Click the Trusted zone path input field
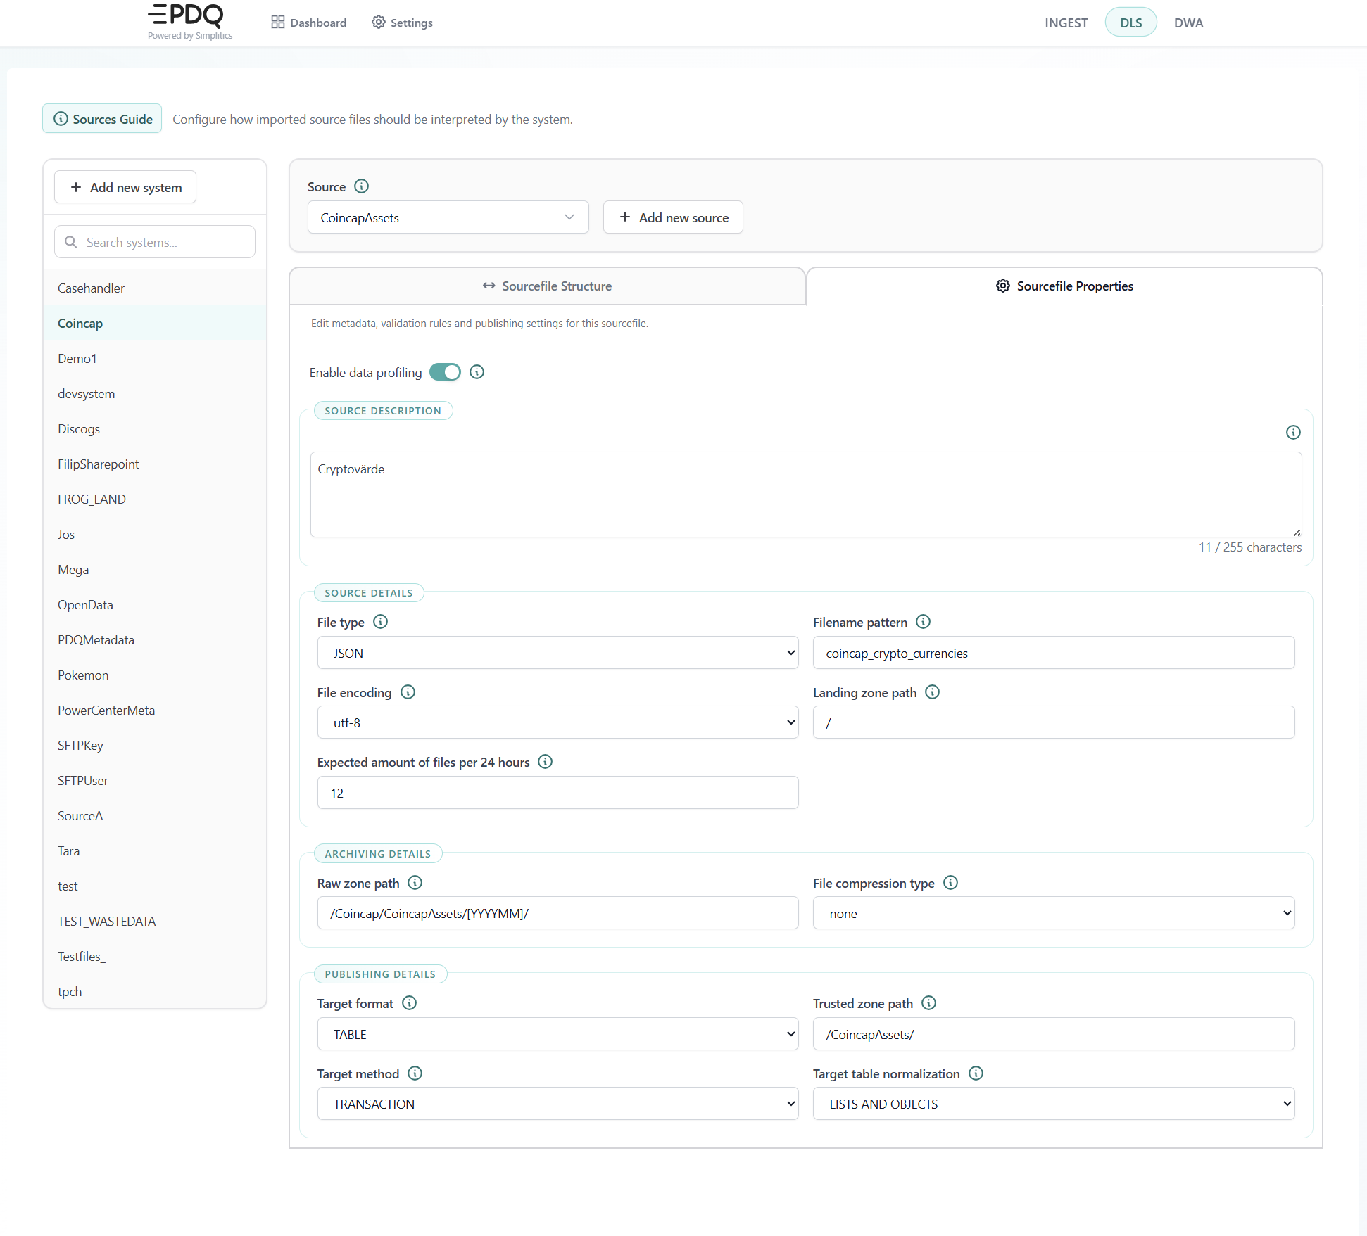The height and width of the screenshot is (1236, 1367). [1054, 1034]
